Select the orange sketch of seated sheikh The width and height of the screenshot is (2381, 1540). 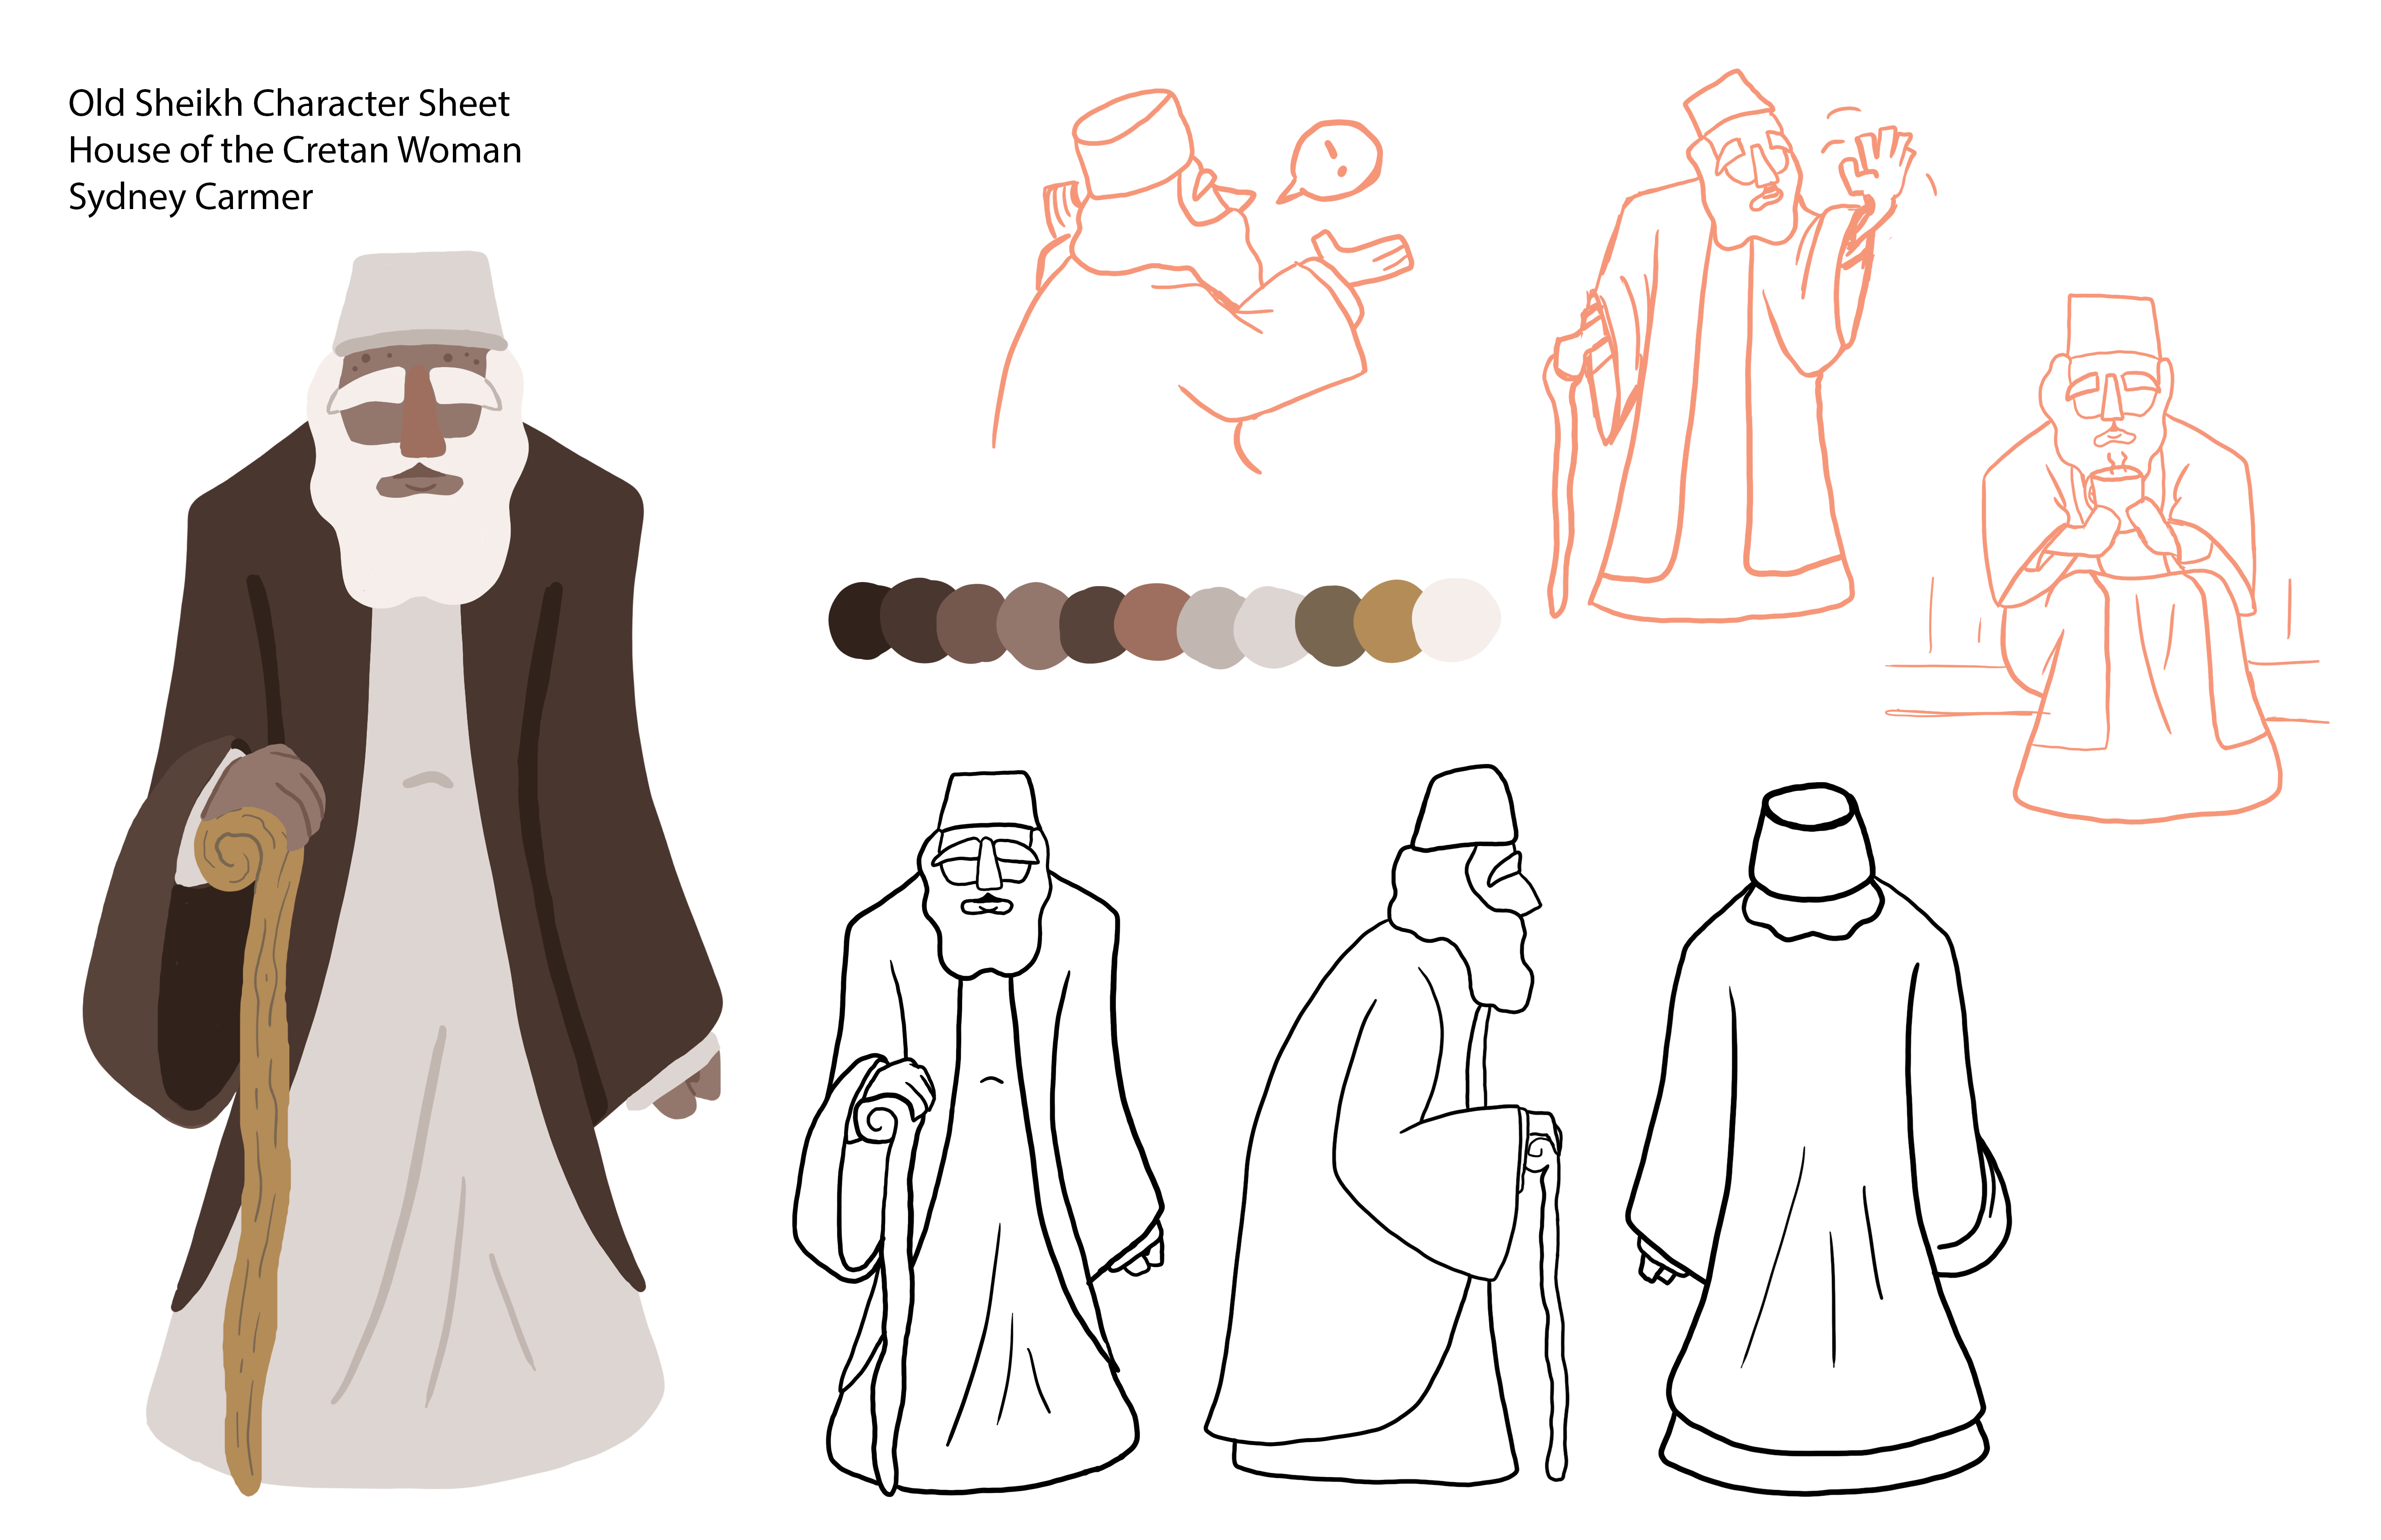2108,559
